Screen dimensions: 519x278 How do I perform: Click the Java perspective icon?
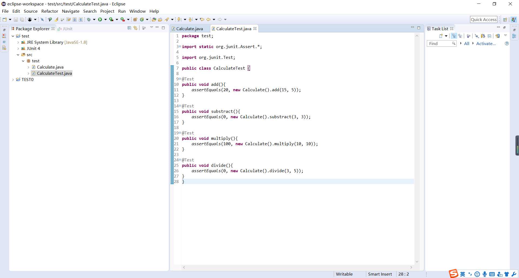click(x=514, y=19)
